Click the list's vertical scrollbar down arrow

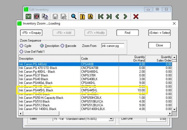174,109
